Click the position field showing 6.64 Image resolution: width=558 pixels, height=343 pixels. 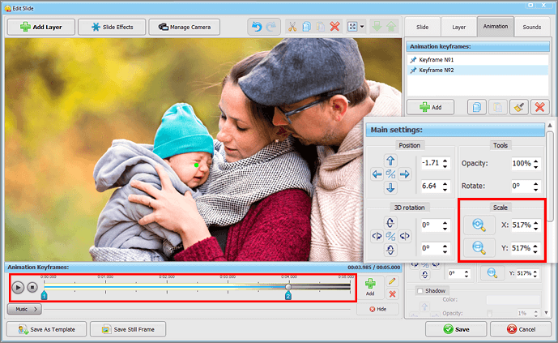[431, 186]
